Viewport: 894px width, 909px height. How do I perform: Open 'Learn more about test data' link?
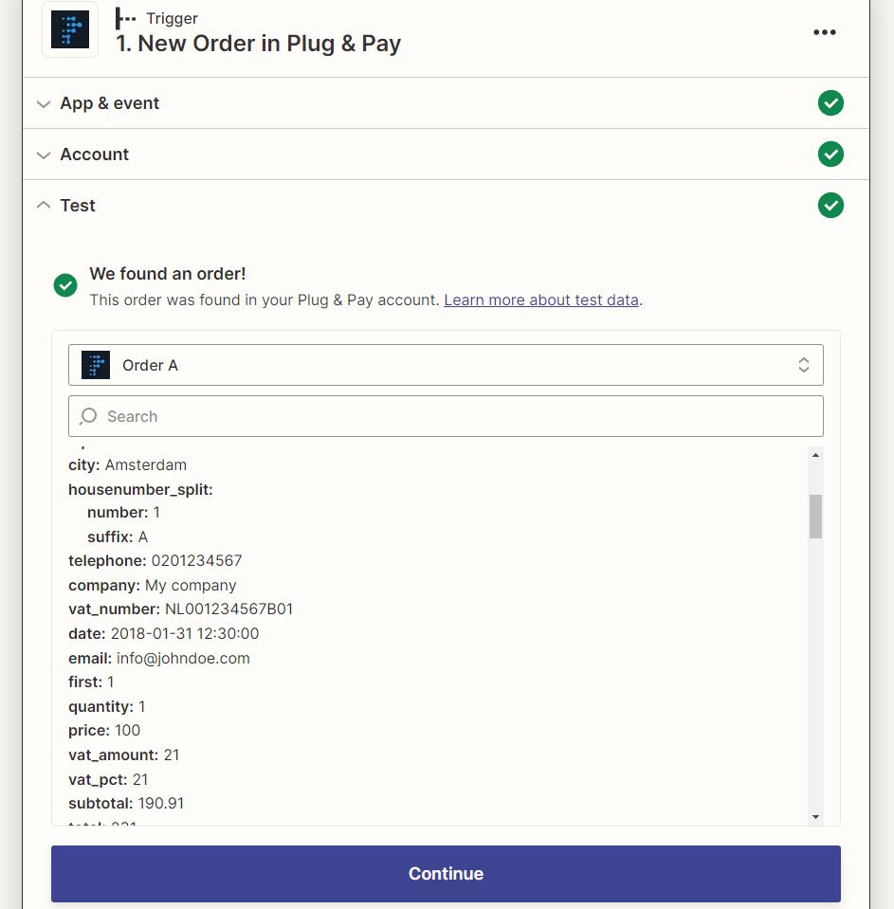[541, 300]
